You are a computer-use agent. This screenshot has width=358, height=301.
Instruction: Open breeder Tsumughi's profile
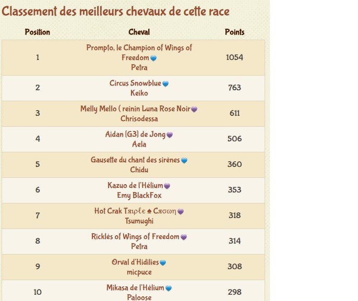point(139,221)
